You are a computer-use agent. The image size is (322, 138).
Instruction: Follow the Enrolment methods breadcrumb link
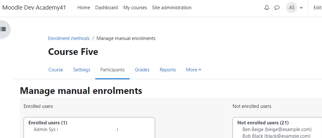(69, 38)
